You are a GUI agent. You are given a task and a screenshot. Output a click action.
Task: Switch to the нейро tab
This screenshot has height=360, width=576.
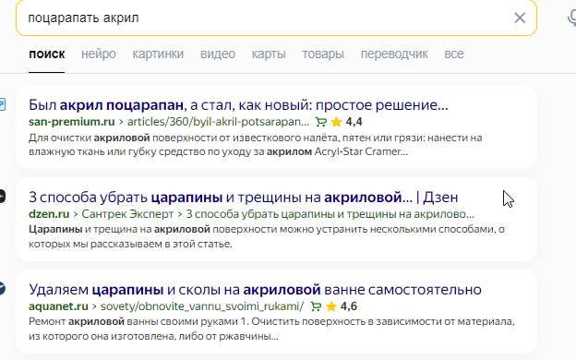coord(99,54)
